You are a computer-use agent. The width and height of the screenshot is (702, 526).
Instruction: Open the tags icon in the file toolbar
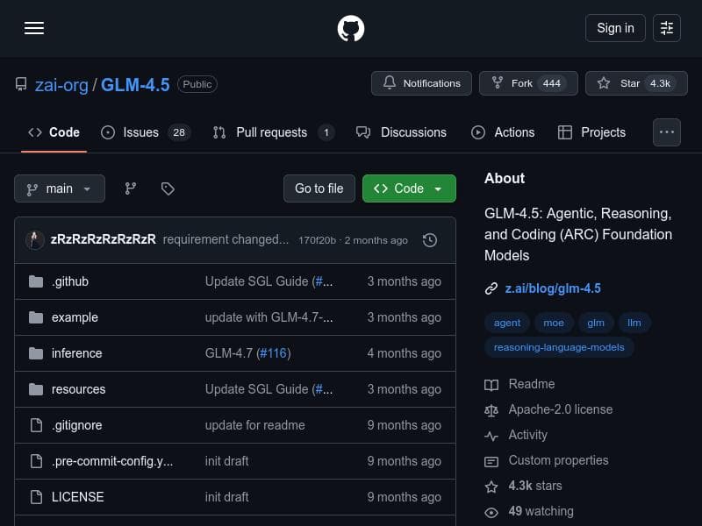tap(168, 188)
